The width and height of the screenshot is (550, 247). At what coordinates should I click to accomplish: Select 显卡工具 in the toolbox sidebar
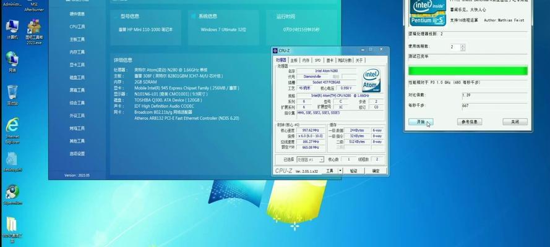(x=77, y=65)
